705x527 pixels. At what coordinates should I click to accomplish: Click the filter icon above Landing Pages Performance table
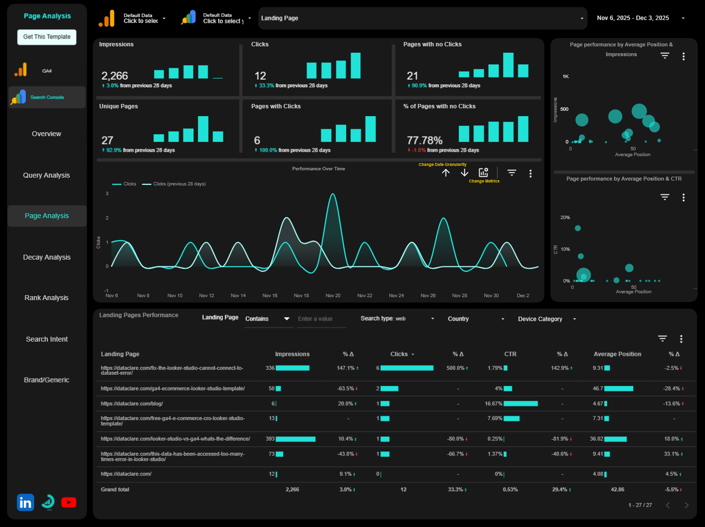point(662,338)
